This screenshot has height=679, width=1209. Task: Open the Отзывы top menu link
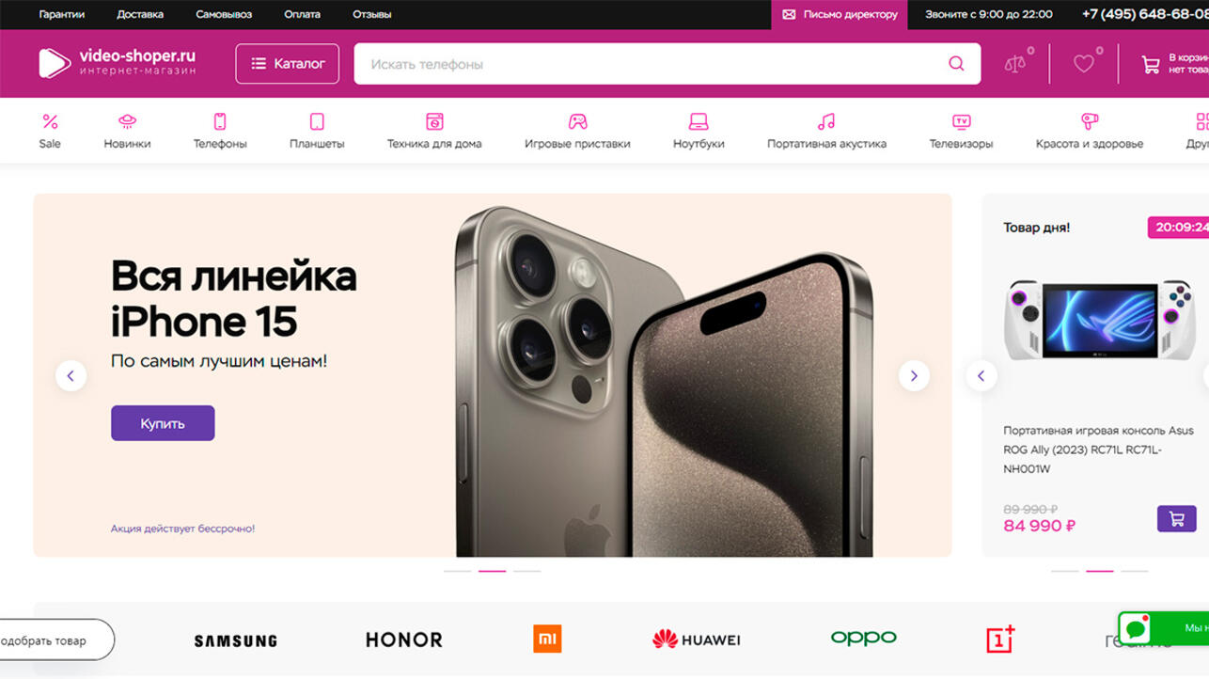[x=371, y=14]
